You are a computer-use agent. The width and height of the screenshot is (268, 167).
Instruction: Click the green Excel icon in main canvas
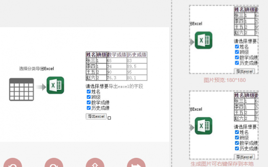[55, 85]
